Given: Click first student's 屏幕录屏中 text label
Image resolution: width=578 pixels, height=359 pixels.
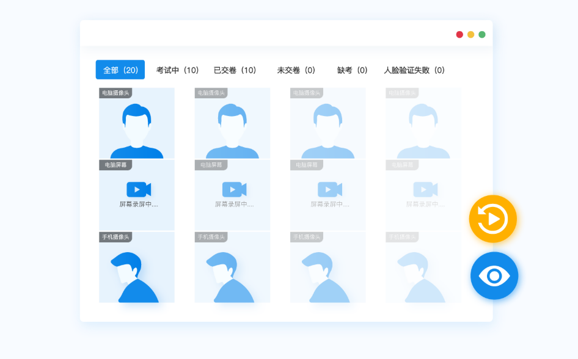Looking at the screenshot, I should pyautogui.click(x=139, y=205).
